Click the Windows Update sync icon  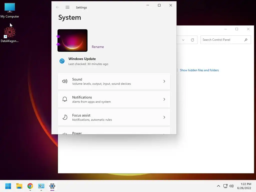click(x=62, y=61)
